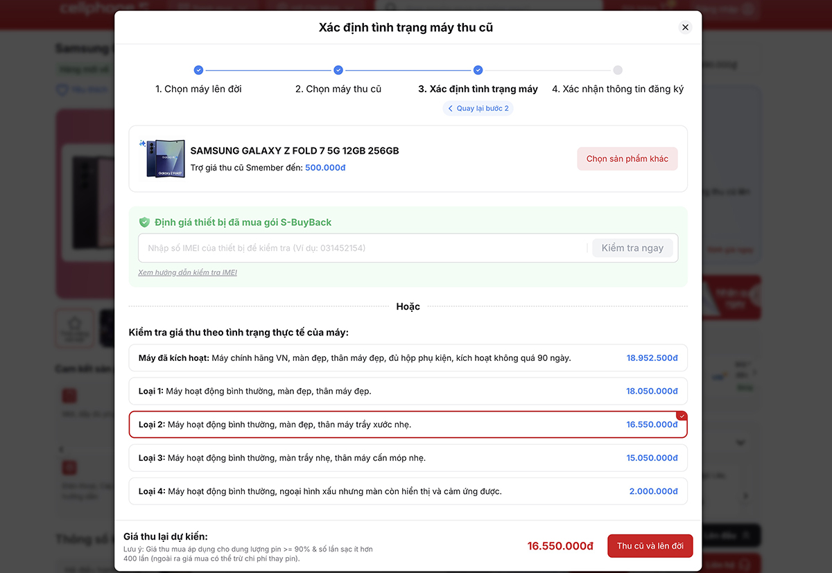
Task: Click red checkmark badge on Loại 2
Action: [682, 416]
